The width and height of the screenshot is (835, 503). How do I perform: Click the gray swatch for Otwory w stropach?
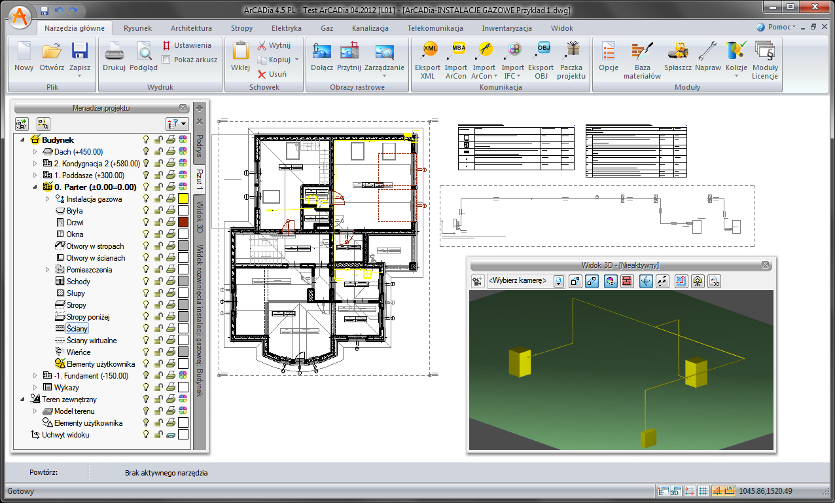coord(183,246)
